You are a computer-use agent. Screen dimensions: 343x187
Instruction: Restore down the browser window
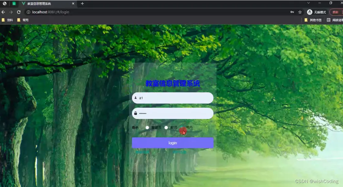coord(331,3)
